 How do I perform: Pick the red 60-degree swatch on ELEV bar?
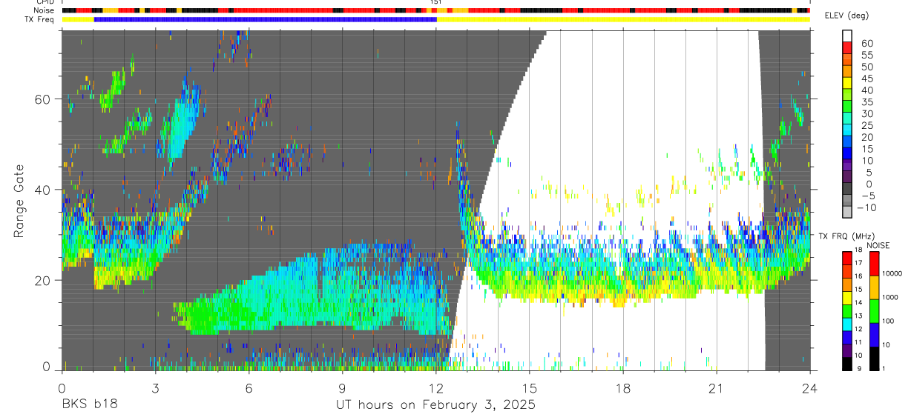click(x=847, y=47)
